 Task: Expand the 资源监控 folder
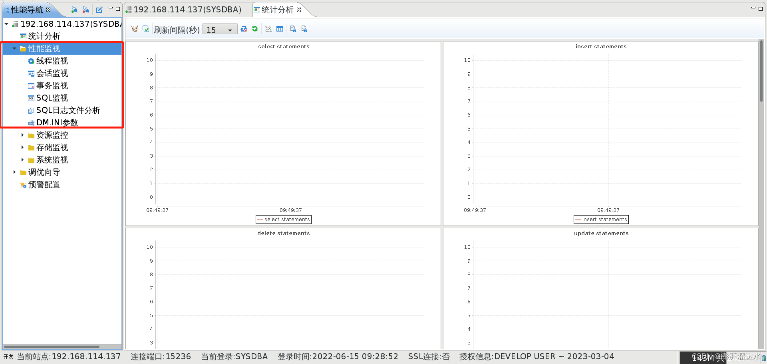(22, 135)
